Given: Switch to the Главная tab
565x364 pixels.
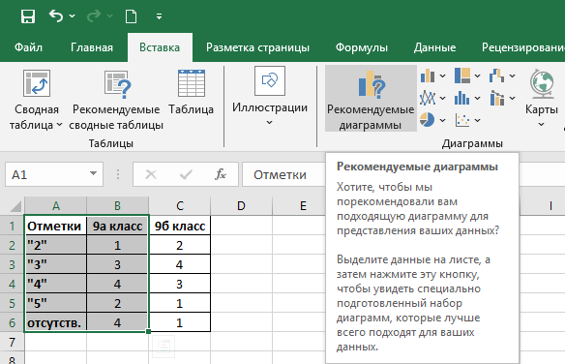Looking at the screenshot, I should [x=92, y=47].
